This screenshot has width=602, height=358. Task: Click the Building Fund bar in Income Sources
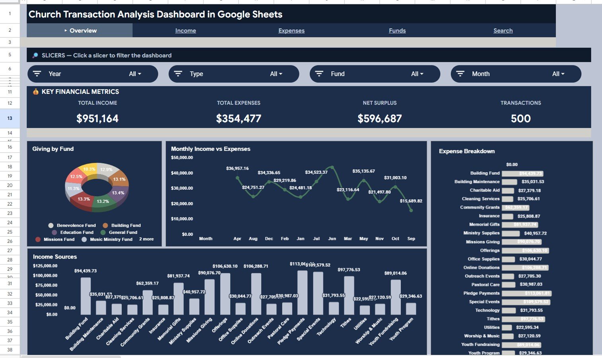(x=85, y=296)
